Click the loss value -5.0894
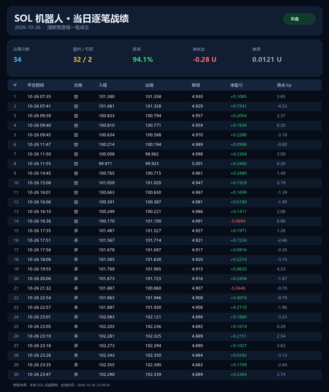 [x=238, y=221]
